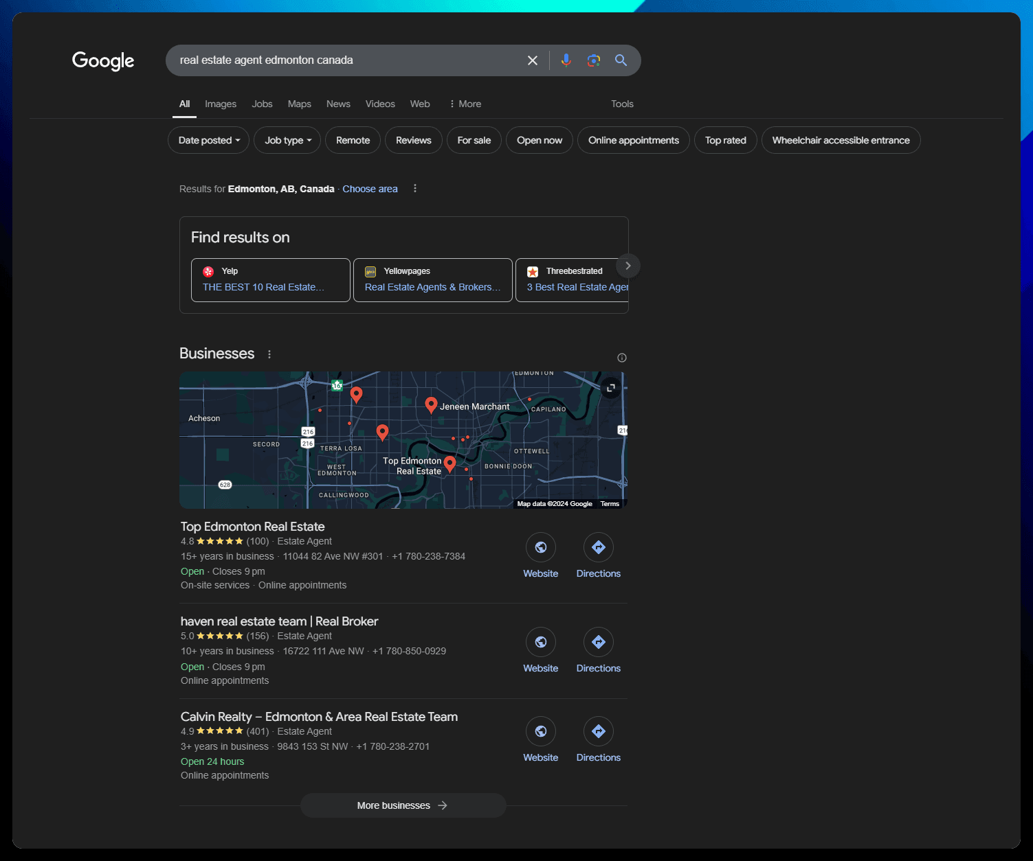This screenshot has height=861, width=1033.
Task: Open Calvin Realty business title
Action: click(x=319, y=717)
